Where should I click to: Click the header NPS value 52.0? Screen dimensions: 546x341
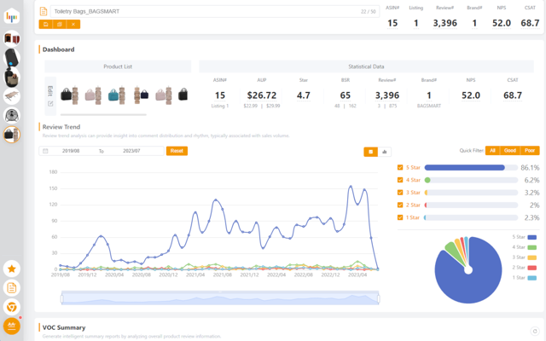coord(502,23)
